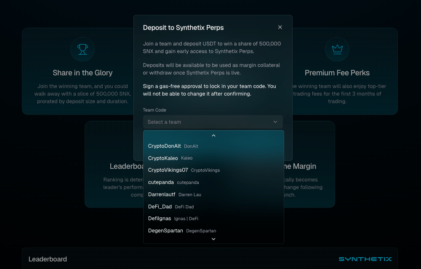Pick DefiIgnas from the team list
421x269 pixels.
[x=213, y=218]
